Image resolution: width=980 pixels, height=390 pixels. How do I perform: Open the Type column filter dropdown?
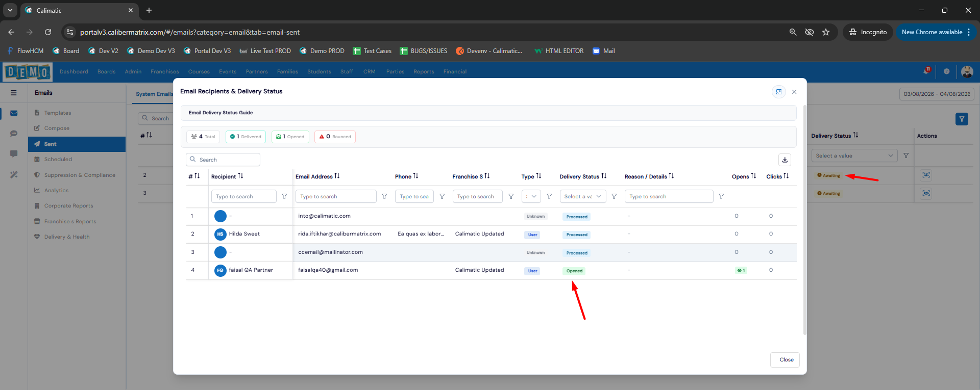(x=531, y=196)
